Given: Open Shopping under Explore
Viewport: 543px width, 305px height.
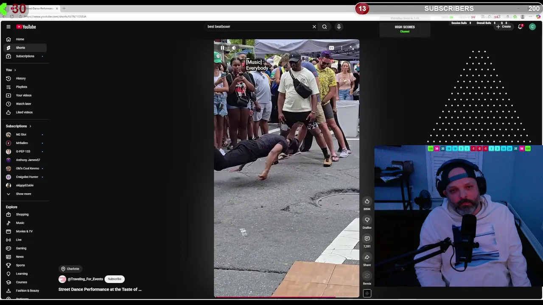Looking at the screenshot, I should (x=25, y=214).
